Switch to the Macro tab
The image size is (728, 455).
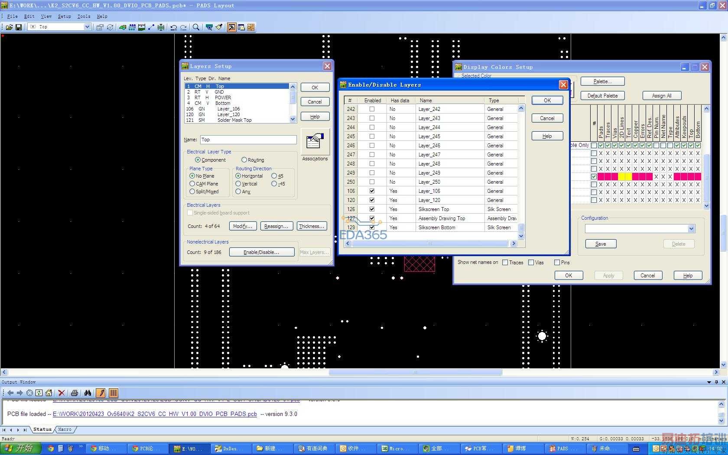(65, 429)
